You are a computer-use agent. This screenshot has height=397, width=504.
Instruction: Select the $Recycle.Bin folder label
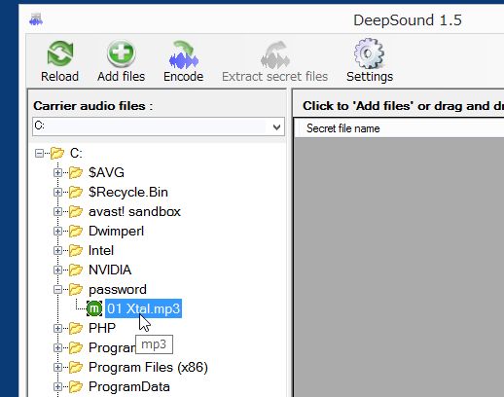(128, 192)
